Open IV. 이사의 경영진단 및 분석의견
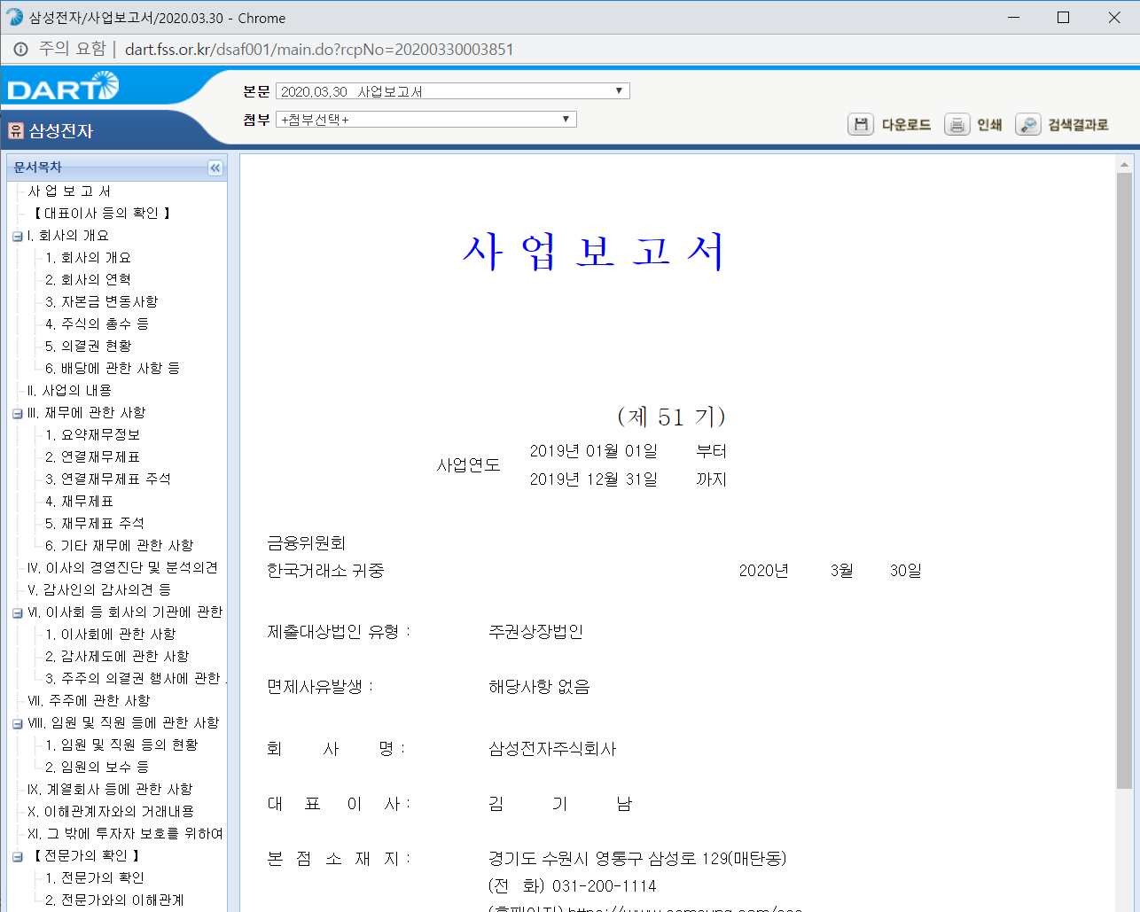The image size is (1140, 912). tap(122, 567)
